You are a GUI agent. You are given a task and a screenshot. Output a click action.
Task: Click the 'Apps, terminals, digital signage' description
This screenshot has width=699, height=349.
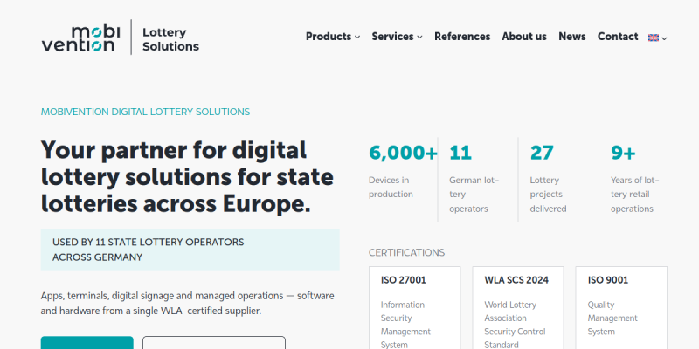pos(187,303)
